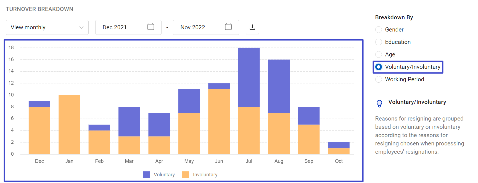Click the involuntary segment of Jun bar

(x=219, y=122)
